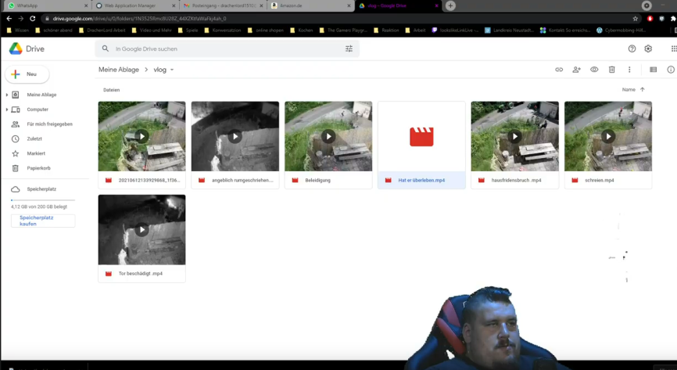Viewport: 677px width, 370px height.
Task: Switch to Web Application Manager tab
Action: pyautogui.click(x=135, y=5)
